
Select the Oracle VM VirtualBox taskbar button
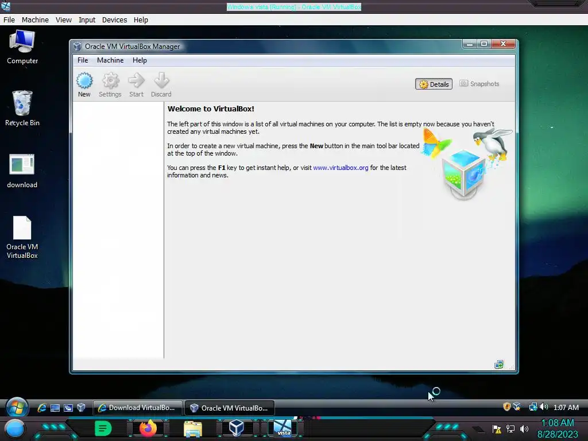pyautogui.click(x=230, y=408)
